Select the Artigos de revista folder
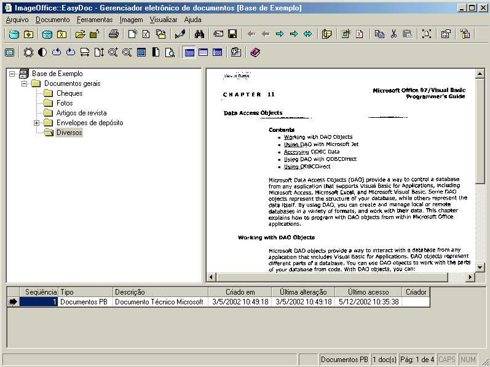490x367 pixels. coord(81,113)
